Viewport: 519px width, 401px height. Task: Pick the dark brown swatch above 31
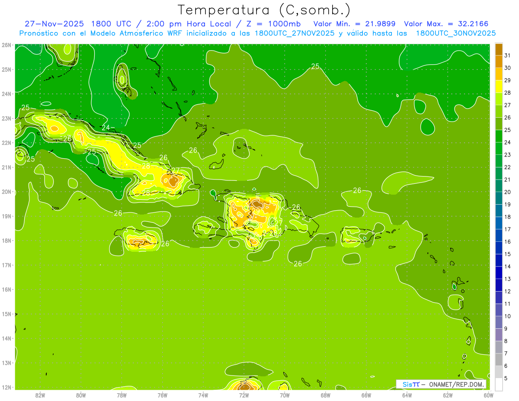click(499, 49)
